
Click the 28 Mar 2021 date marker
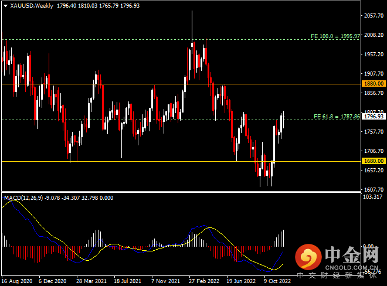click(x=91, y=281)
